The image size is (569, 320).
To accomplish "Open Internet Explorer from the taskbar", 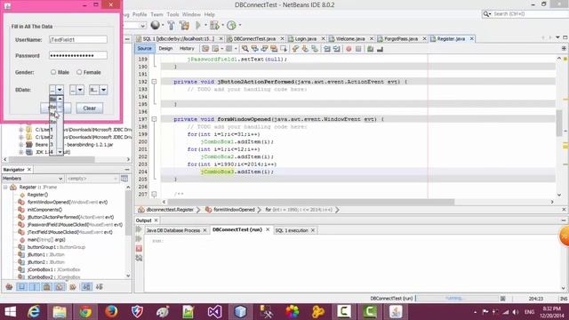I will (34, 312).
